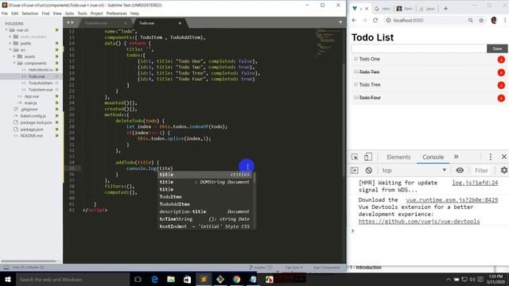
Task: Open the Elements tab in DevTools
Action: [398, 157]
